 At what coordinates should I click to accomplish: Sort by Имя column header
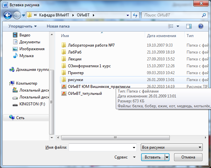click(65, 36)
